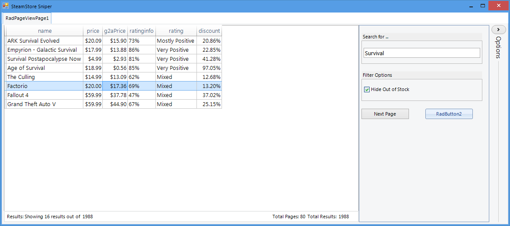Click the $20.00 price for Factorio
The image size is (510, 226).
coord(93,86)
